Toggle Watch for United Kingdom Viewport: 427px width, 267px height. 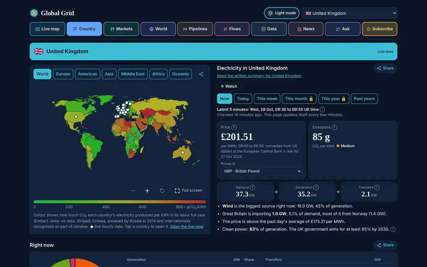tap(229, 86)
